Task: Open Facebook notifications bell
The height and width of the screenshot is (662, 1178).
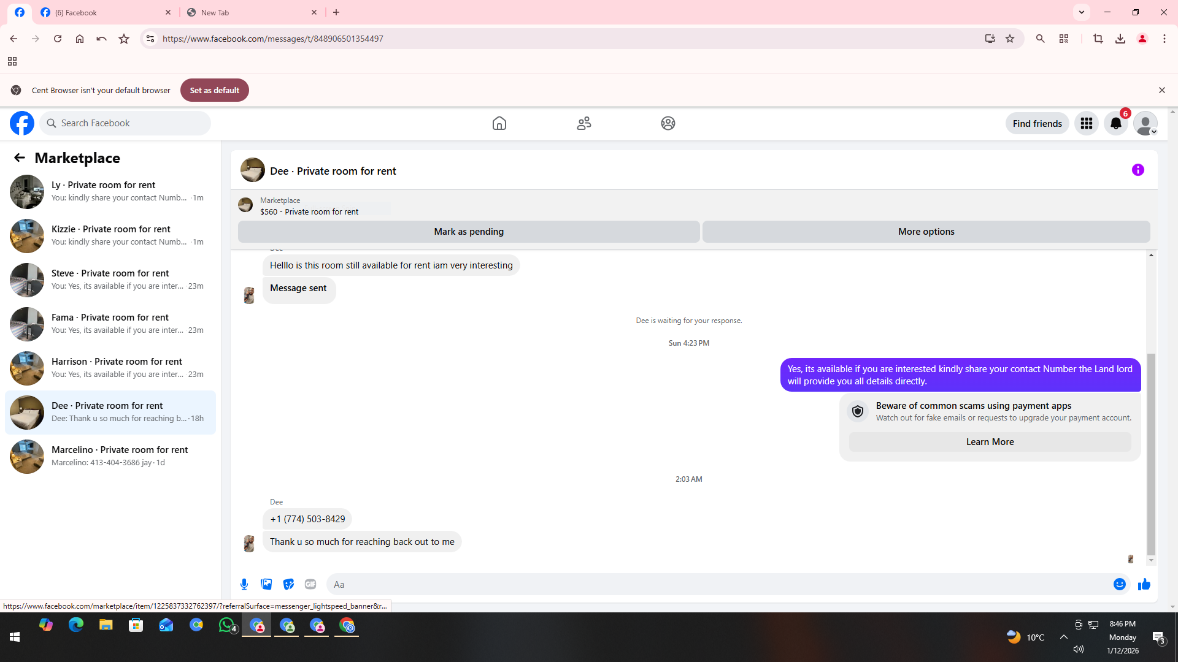Action: click(1115, 123)
